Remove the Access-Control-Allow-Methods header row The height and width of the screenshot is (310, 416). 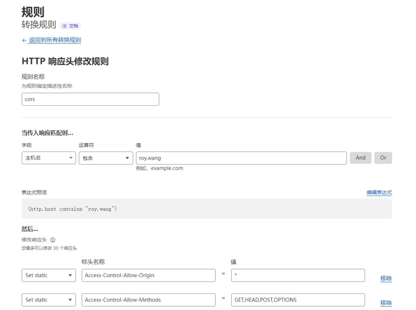pyautogui.click(x=386, y=303)
